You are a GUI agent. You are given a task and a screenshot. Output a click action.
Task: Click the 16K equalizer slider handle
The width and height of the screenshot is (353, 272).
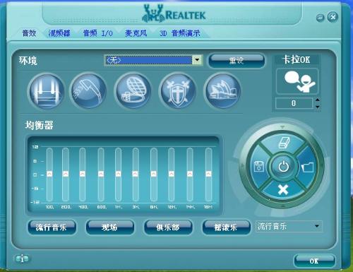pyautogui.click(x=208, y=174)
